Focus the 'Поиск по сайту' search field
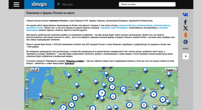The height and width of the screenshot is (110, 202). 147,4
